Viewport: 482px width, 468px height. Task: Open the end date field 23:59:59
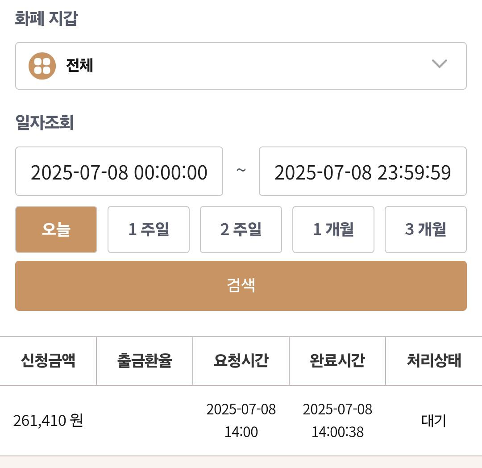point(363,171)
